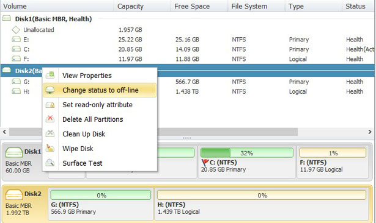Viewport: 376px width, 223px height.
Task: Open View Properties from context menu
Action: coord(100,76)
